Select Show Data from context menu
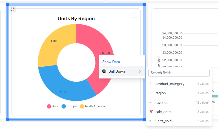 point(111,62)
